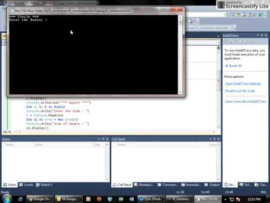Switch to Google Chrome taskbar button

(40, 199)
